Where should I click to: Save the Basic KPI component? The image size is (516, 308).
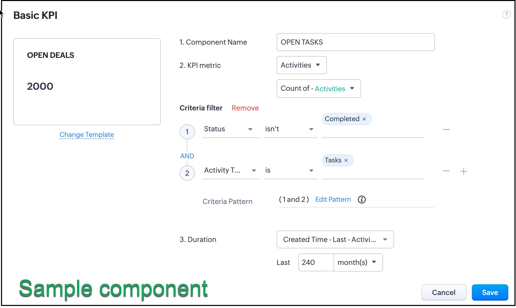pos(490,292)
